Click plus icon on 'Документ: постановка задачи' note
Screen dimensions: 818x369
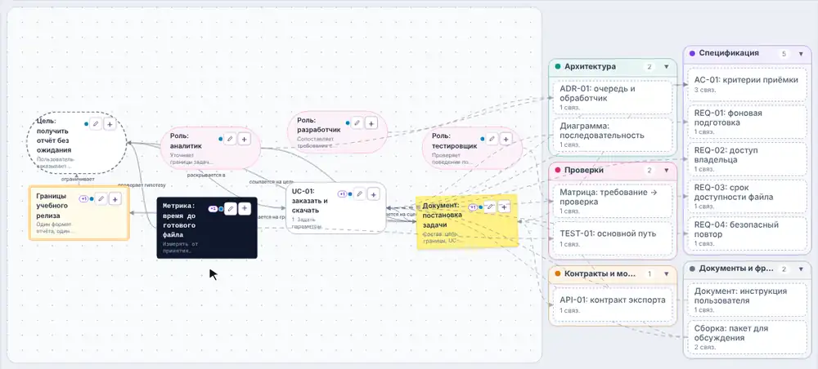504,207
